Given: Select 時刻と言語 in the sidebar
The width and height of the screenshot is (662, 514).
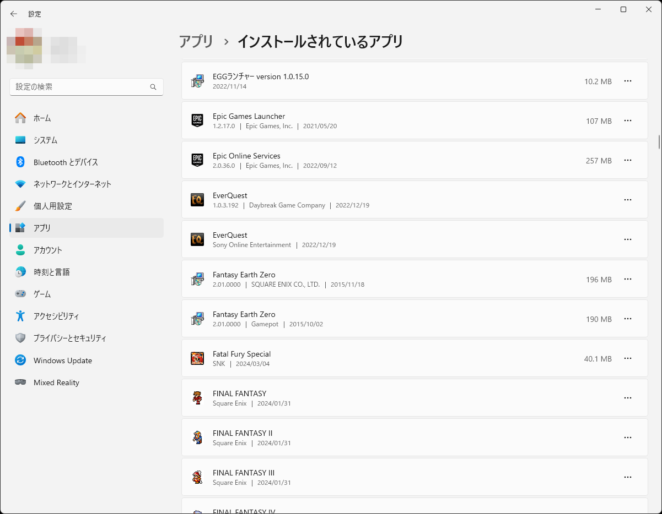Looking at the screenshot, I should [x=20, y=272].
